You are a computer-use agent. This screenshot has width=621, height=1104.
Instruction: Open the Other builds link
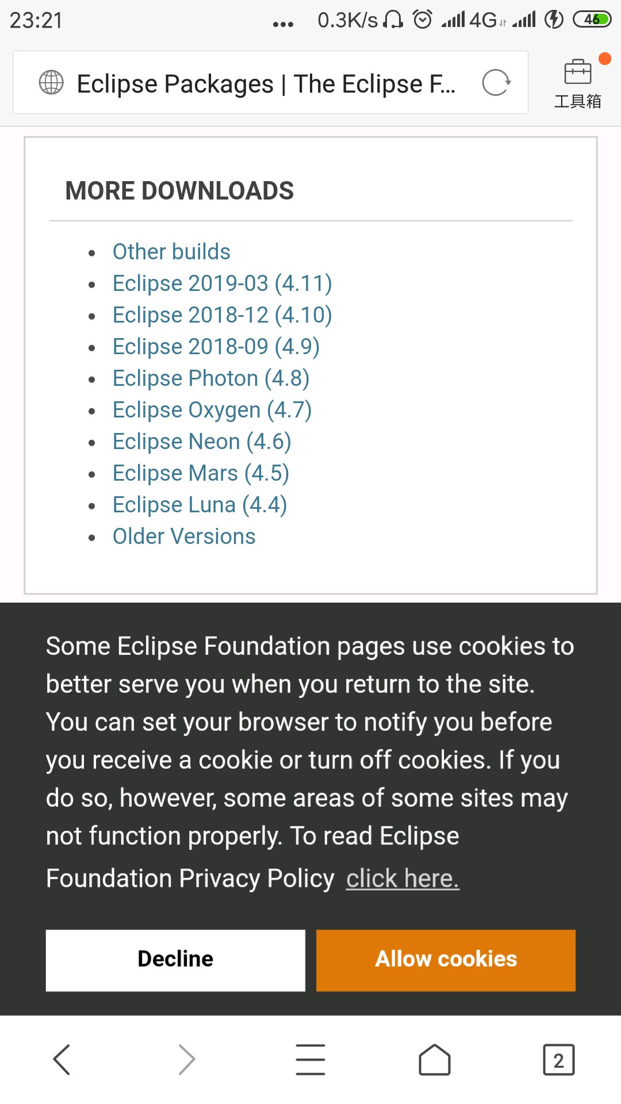pos(171,252)
